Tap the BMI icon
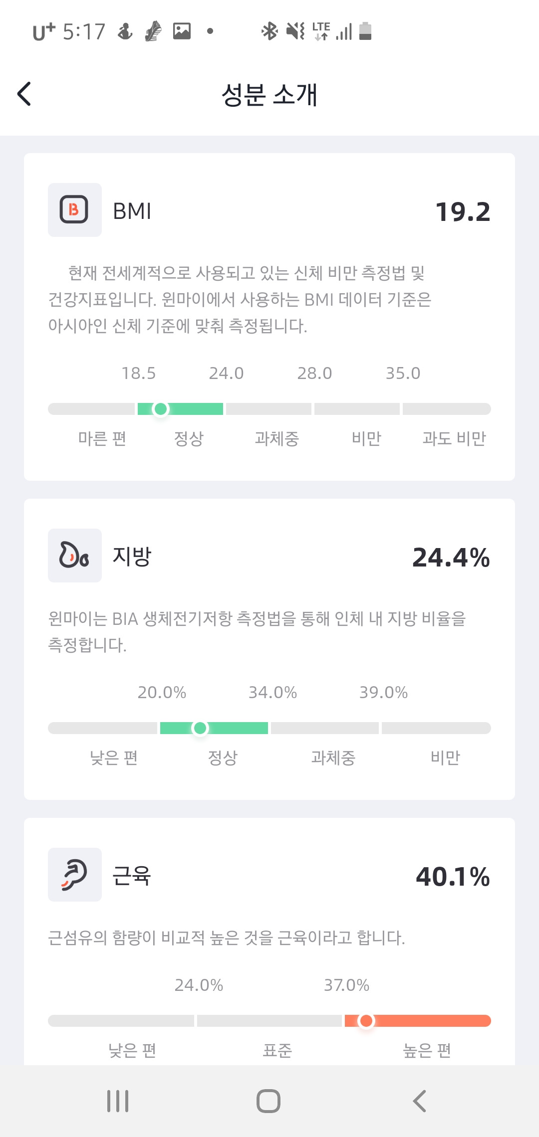The height and width of the screenshot is (1137, 539). point(74,210)
